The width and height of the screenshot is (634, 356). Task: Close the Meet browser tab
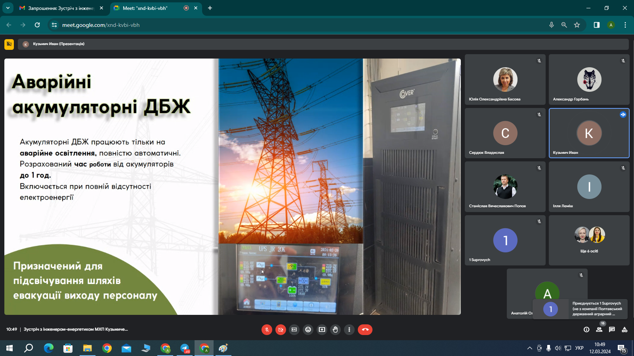pyautogui.click(x=196, y=8)
